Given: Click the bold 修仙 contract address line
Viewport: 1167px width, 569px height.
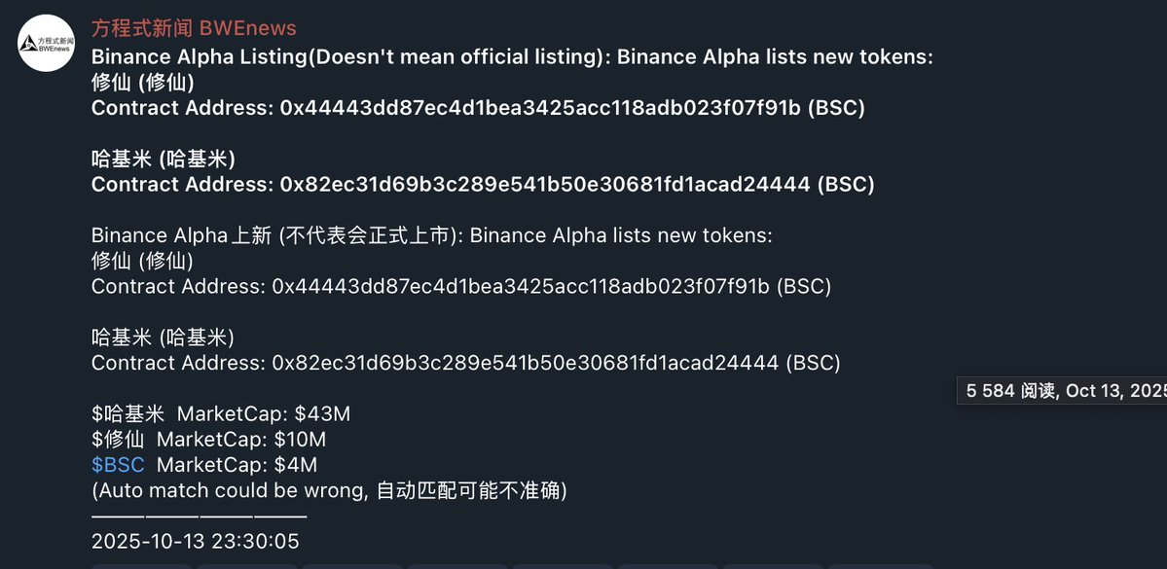Looking at the screenshot, I should [x=477, y=108].
